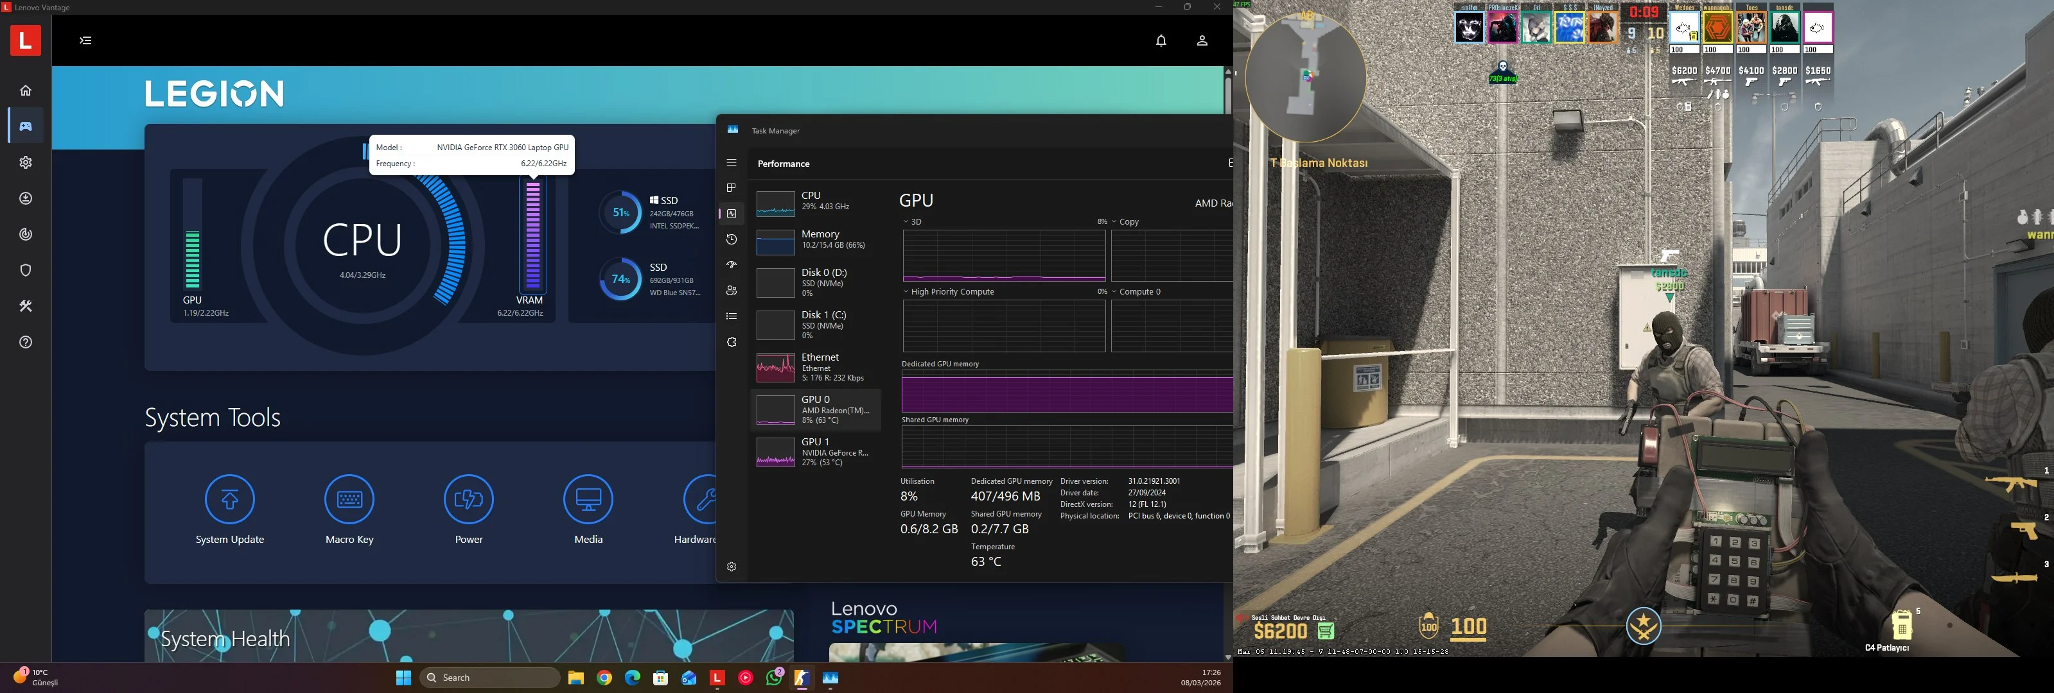Open Home in Lenovo Vantage sidebar
The image size is (2054, 693).
26,90
